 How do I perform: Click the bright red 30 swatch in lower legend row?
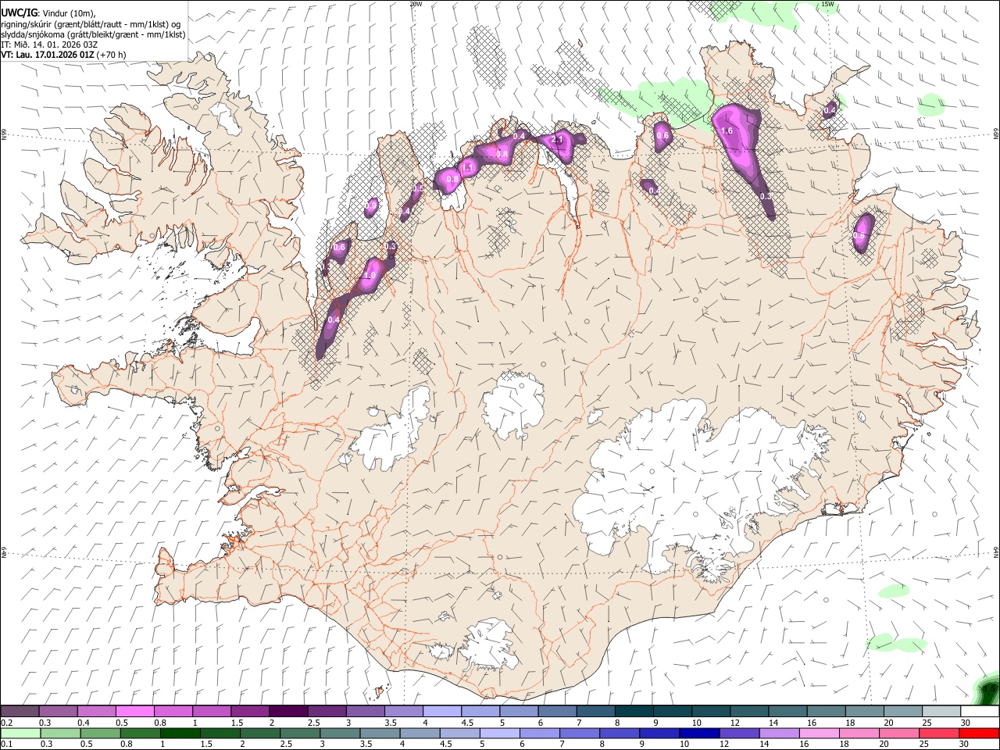point(978,734)
